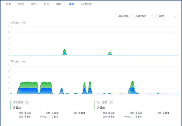Click the 读取速度 (B/s) chart title
This screenshot has width=182, height=126.
pos(18,22)
